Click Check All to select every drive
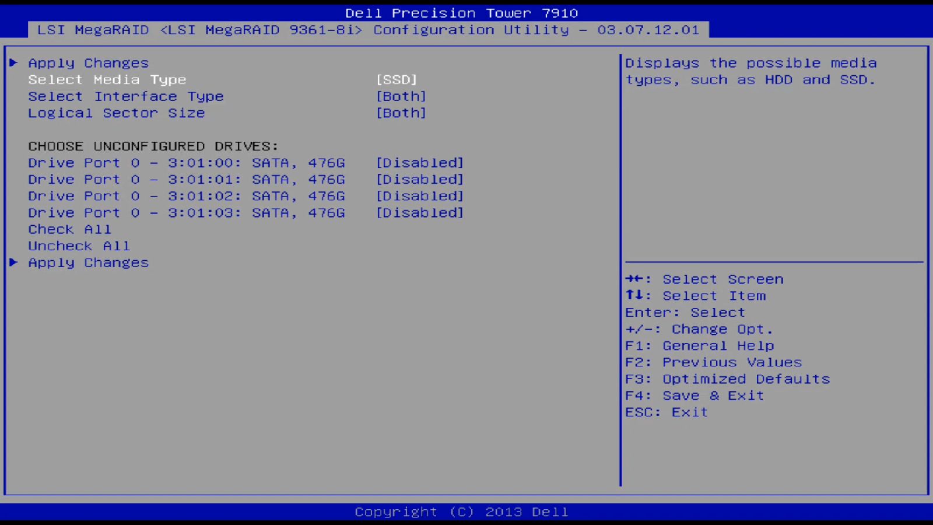The image size is (933, 525). [69, 229]
